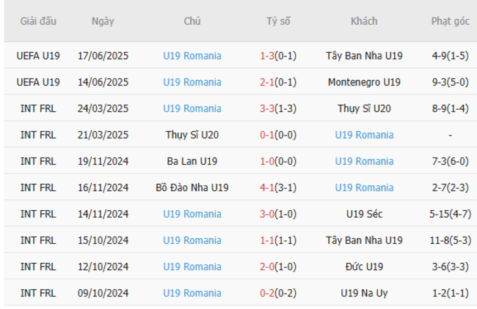Click Thụy Sĩ U20 guest team on 24/03/2025
This screenshot has width=477, height=309.
(364, 108)
